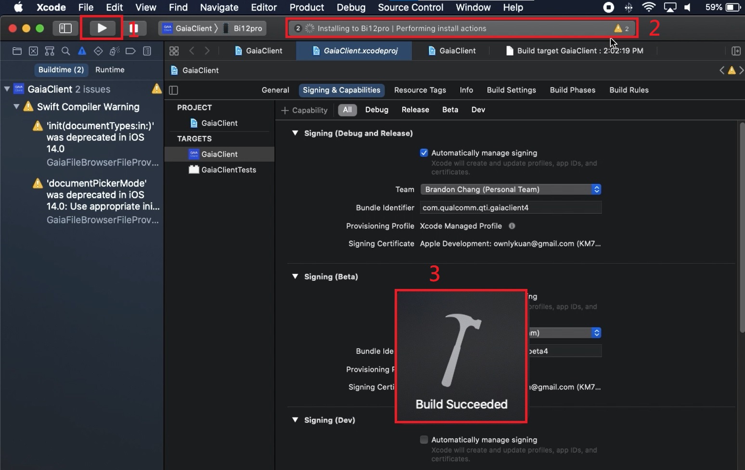
Task: Select the Debug configuration filter
Action: [x=377, y=110]
